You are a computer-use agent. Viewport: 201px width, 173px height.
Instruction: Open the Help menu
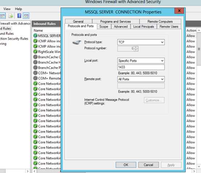click(19, 9)
